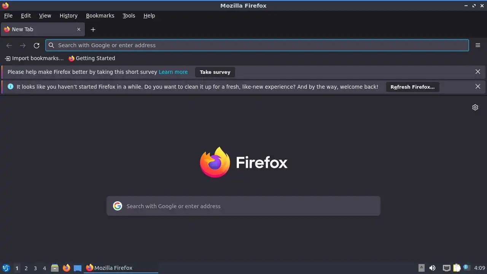Switch to workspace 3
The image size is (487, 274).
coord(35,268)
